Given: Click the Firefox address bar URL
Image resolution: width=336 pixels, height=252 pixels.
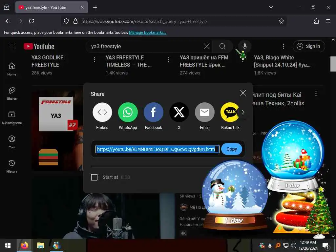Looking at the screenshot, I should (144, 21).
